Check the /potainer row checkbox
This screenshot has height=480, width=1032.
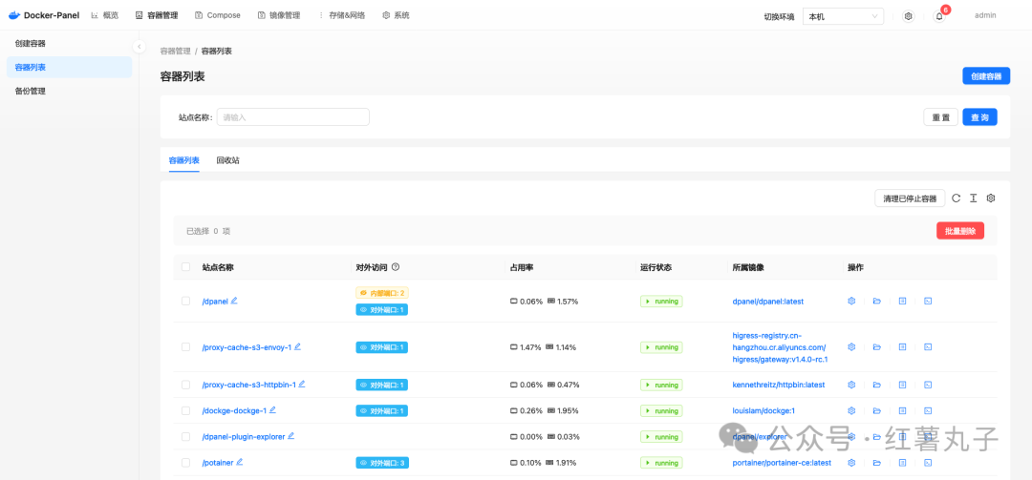click(x=185, y=463)
